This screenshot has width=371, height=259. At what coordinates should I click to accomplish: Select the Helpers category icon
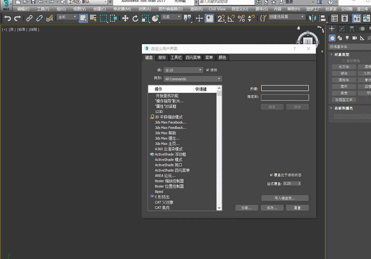click(x=362, y=38)
